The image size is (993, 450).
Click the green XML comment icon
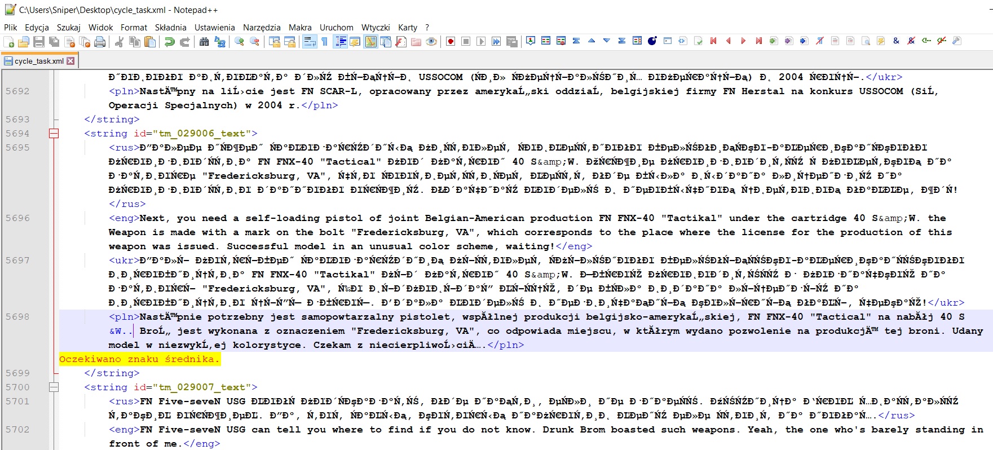coord(926,41)
